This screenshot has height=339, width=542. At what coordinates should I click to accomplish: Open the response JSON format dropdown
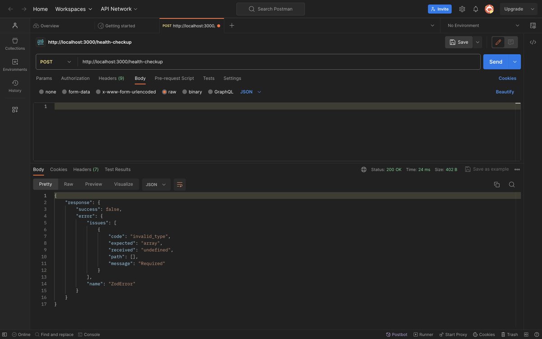pos(156,184)
